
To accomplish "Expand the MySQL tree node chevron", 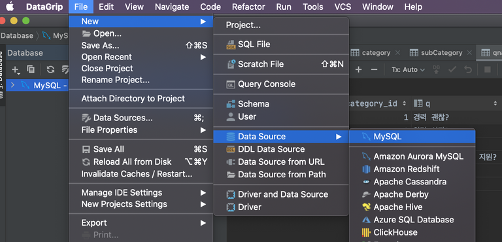I will [13, 85].
